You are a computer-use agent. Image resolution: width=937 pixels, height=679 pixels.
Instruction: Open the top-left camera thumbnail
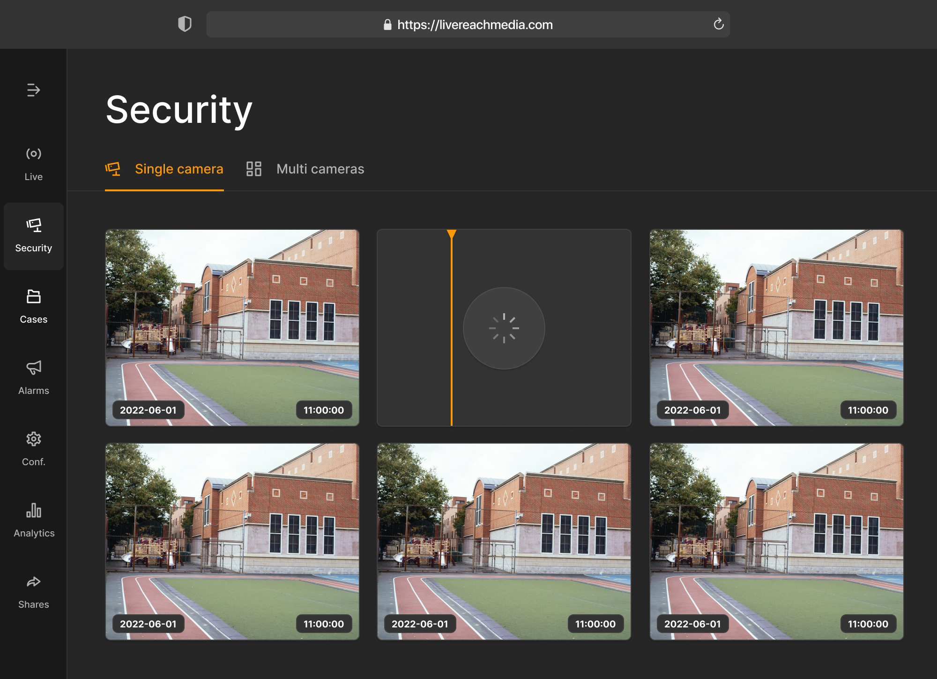tap(232, 328)
